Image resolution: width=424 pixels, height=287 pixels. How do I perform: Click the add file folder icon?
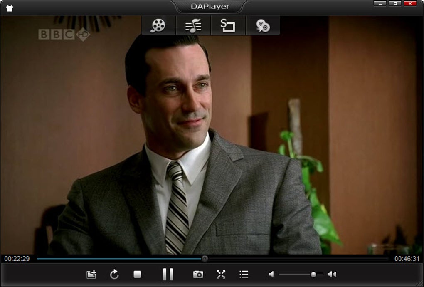coord(91,274)
